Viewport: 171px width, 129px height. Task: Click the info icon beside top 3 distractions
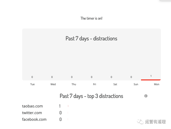[146, 96]
